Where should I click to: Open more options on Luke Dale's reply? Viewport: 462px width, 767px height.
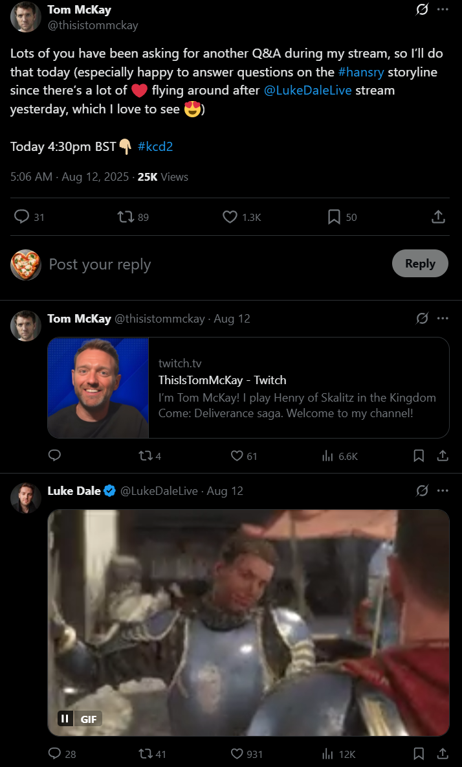click(x=443, y=490)
